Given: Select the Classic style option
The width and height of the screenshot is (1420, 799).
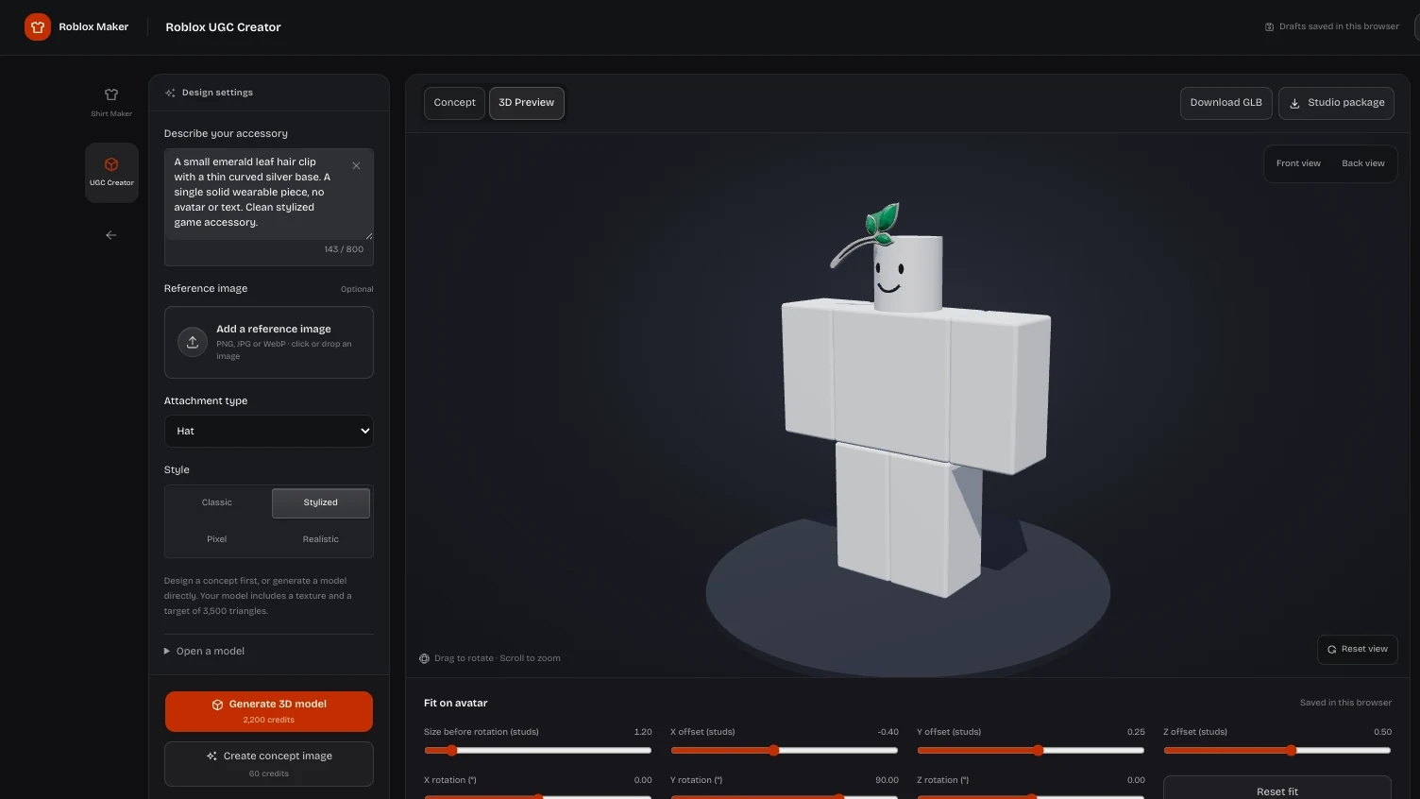Looking at the screenshot, I should (x=217, y=502).
